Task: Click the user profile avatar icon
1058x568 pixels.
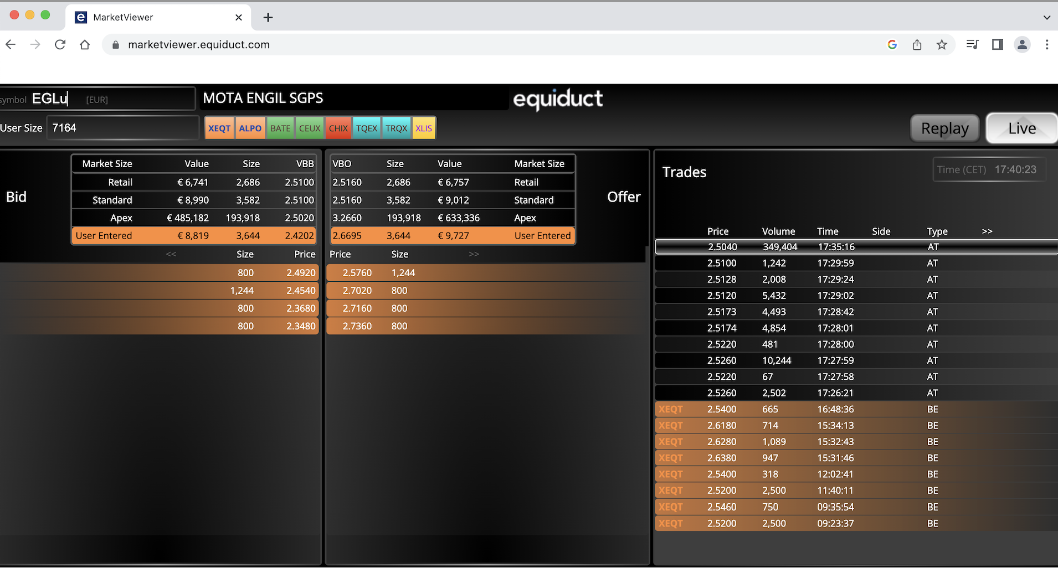Action: click(1022, 45)
